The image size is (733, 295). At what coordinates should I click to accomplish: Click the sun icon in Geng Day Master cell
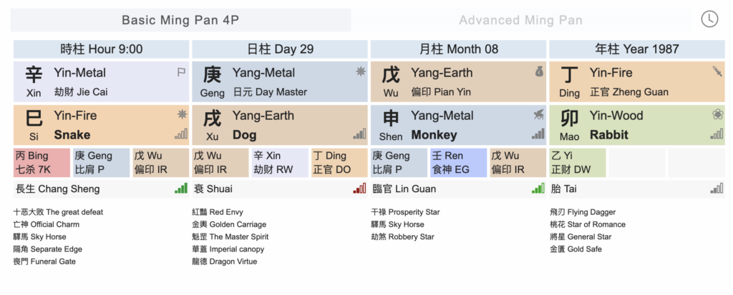click(361, 71)
